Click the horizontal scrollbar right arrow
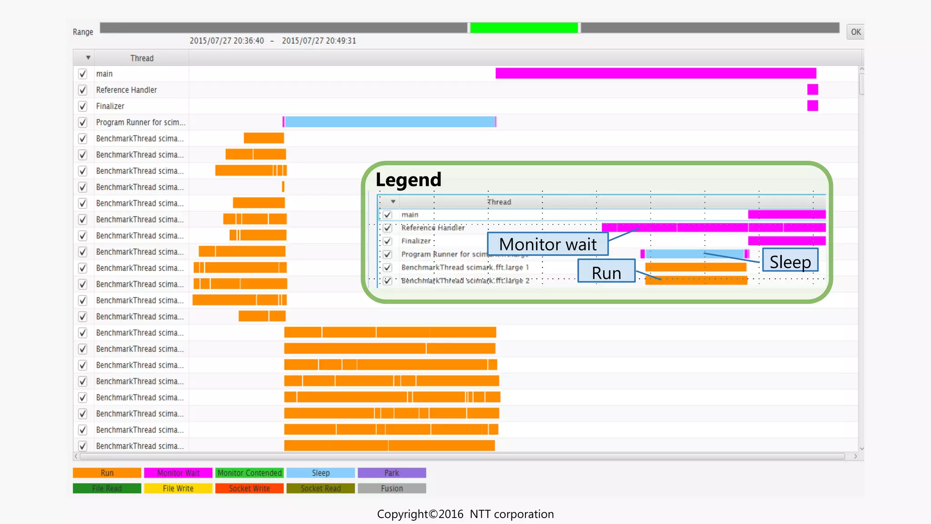 click(x=855, y=456)
